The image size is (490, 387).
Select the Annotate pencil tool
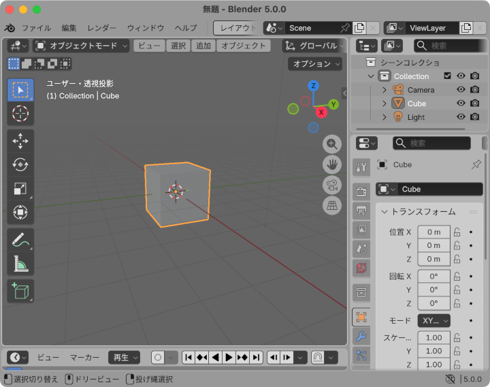click(20, 240)
